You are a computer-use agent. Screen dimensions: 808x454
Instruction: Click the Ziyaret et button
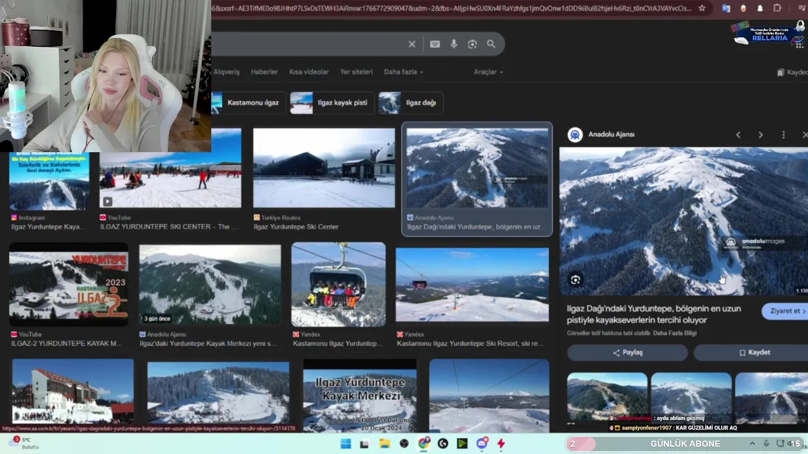(x=785, y=311)
